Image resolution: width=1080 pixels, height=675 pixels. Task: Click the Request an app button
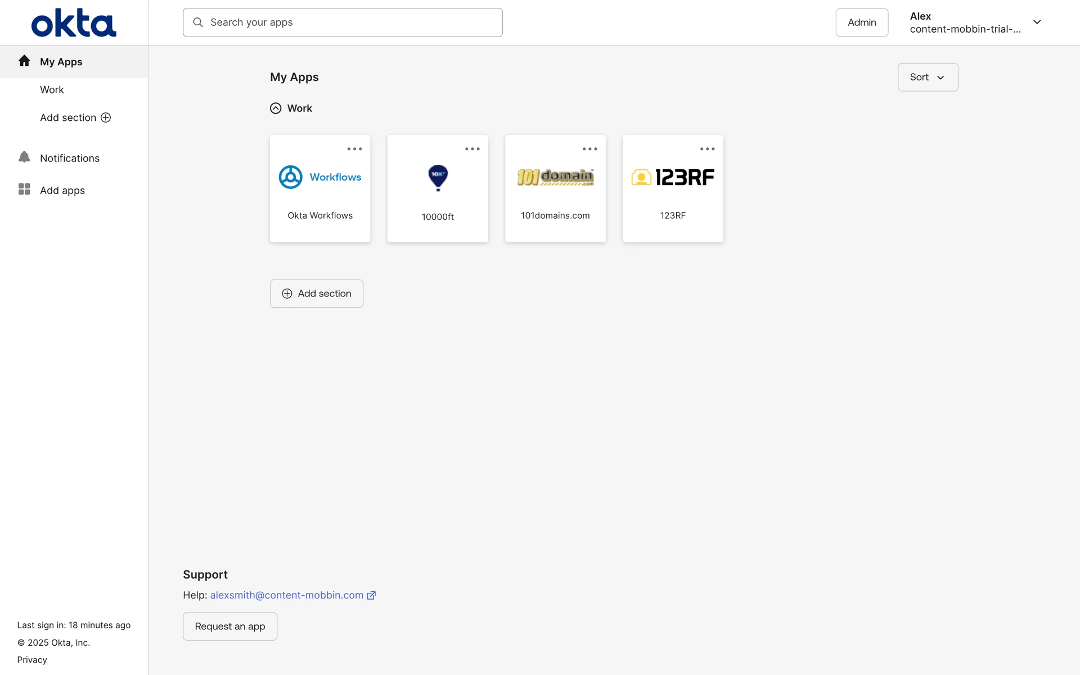coord(230,626)
